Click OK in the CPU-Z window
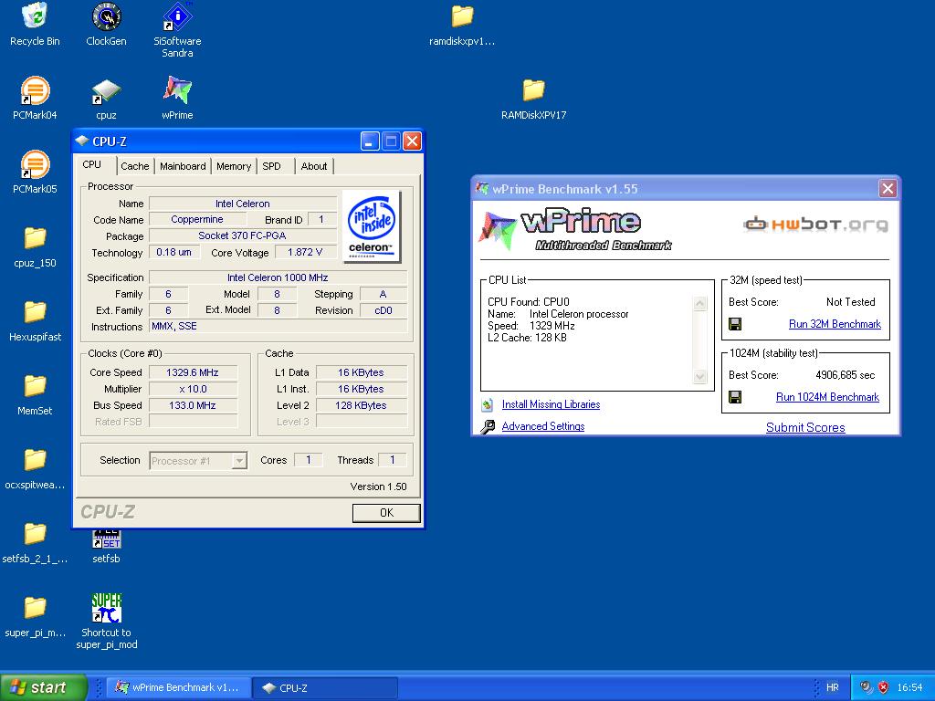The width and height of the screenshot is (935, 701). (x=386, y=513)
